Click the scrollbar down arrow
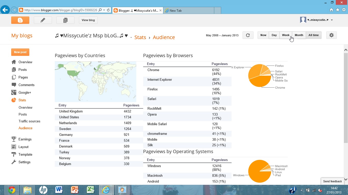This screenshot has height=195, width=348. pos(346,179)
